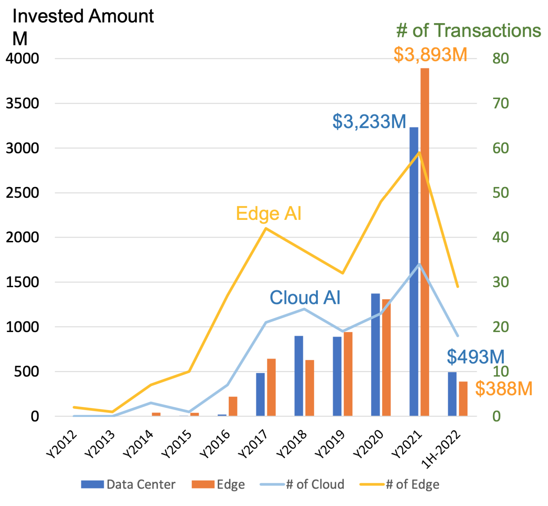Click the 'Cloud AI' line annotation
Viewport: 548px width, 506px height.
point(305,298)
